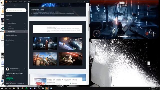
Task: Go back with the left navigation arrow
Action: coord(15,6)
